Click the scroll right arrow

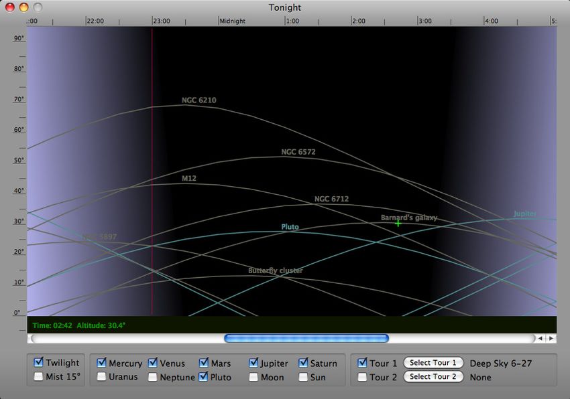click(551, 338)
